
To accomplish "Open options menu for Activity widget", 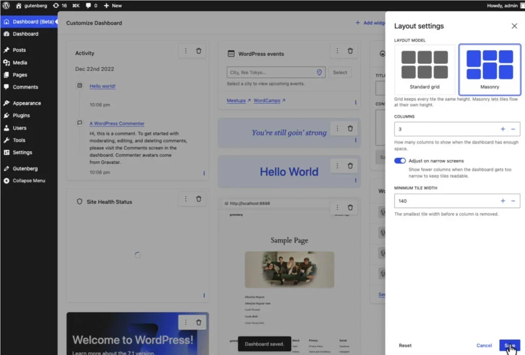I will click(x=186, y=51).
